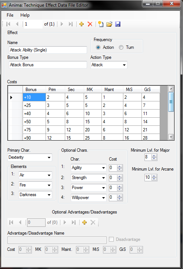This screenshot has height=269, width=183.
Task: Go to first effect record in top toolbar
Action: 8,24
